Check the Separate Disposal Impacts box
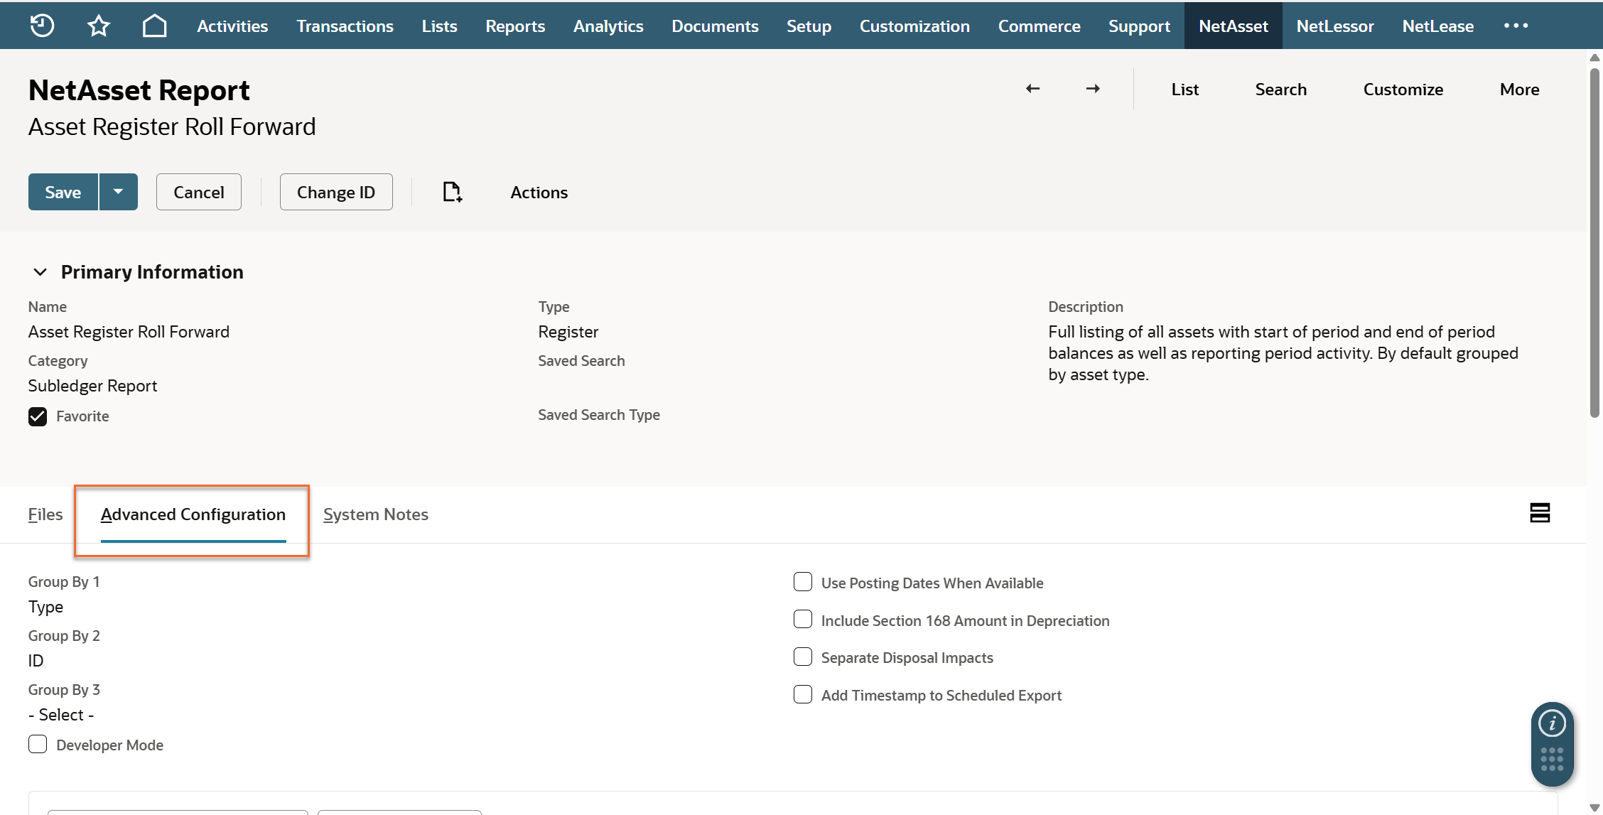 (x=803, y=657)
